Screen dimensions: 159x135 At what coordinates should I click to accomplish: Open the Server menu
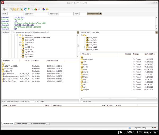tap(27, 6)
